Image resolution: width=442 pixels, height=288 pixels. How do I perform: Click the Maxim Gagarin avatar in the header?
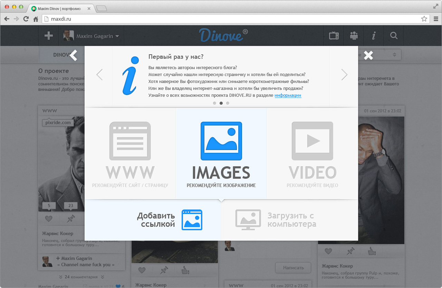(x=69, y=36)
